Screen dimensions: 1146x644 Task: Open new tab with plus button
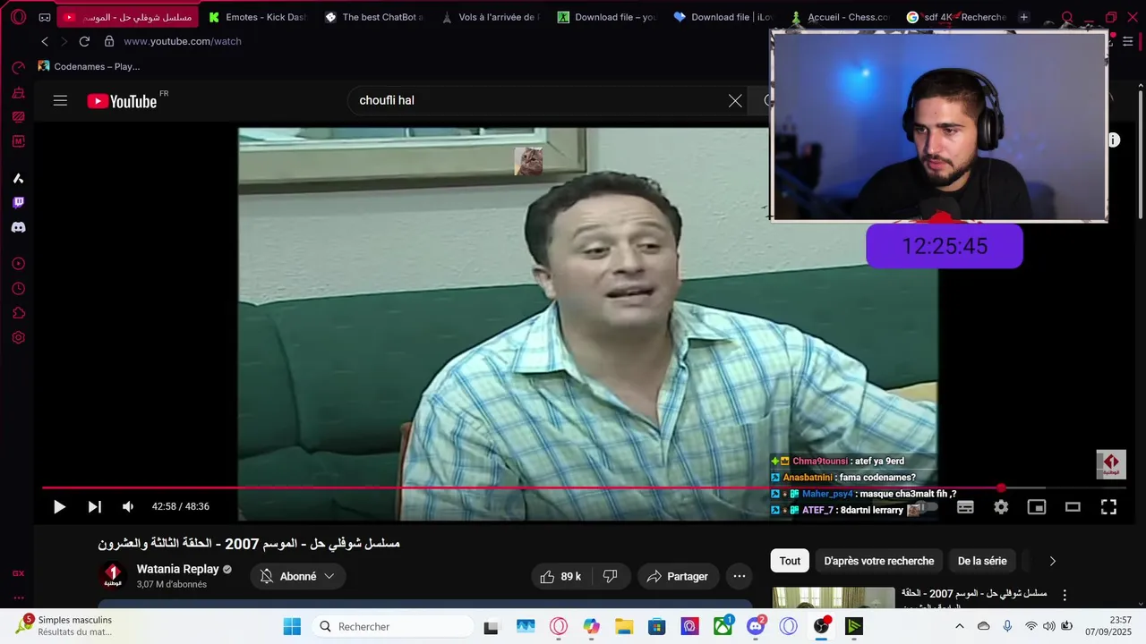pyautogui.click(x=1024, y=17)
